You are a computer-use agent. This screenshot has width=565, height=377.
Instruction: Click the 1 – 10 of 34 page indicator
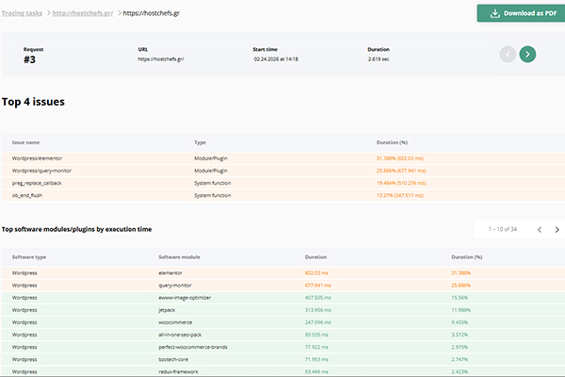(x=500, y=229)
